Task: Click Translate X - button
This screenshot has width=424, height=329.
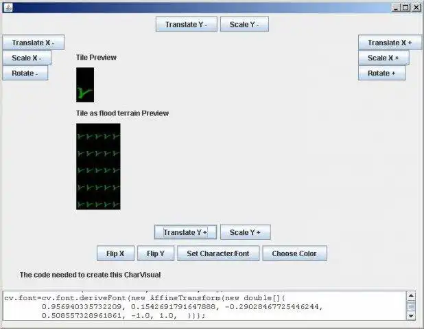Action: (34, 43)
